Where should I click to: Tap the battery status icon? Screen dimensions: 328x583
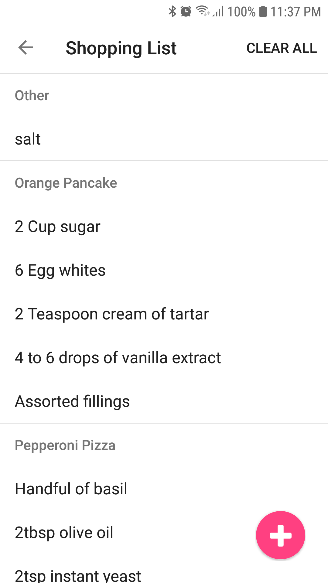tap(263, 12)
